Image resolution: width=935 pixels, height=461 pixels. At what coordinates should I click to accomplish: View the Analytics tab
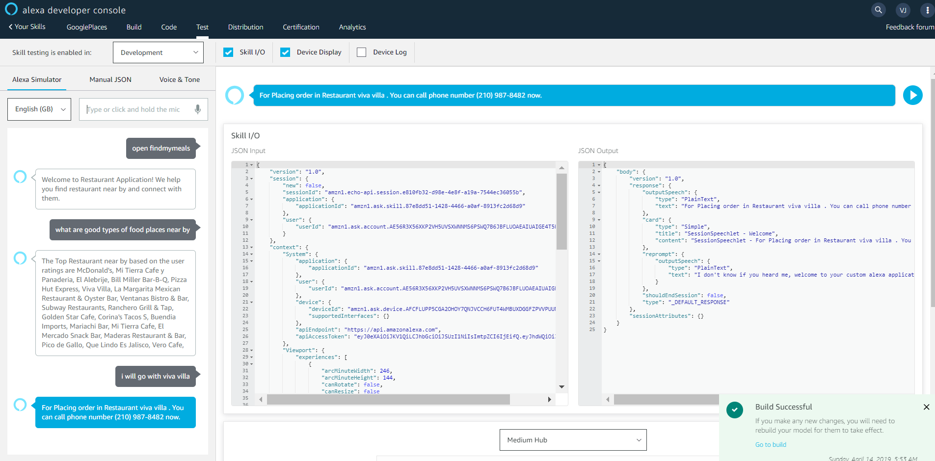(352, 27)
